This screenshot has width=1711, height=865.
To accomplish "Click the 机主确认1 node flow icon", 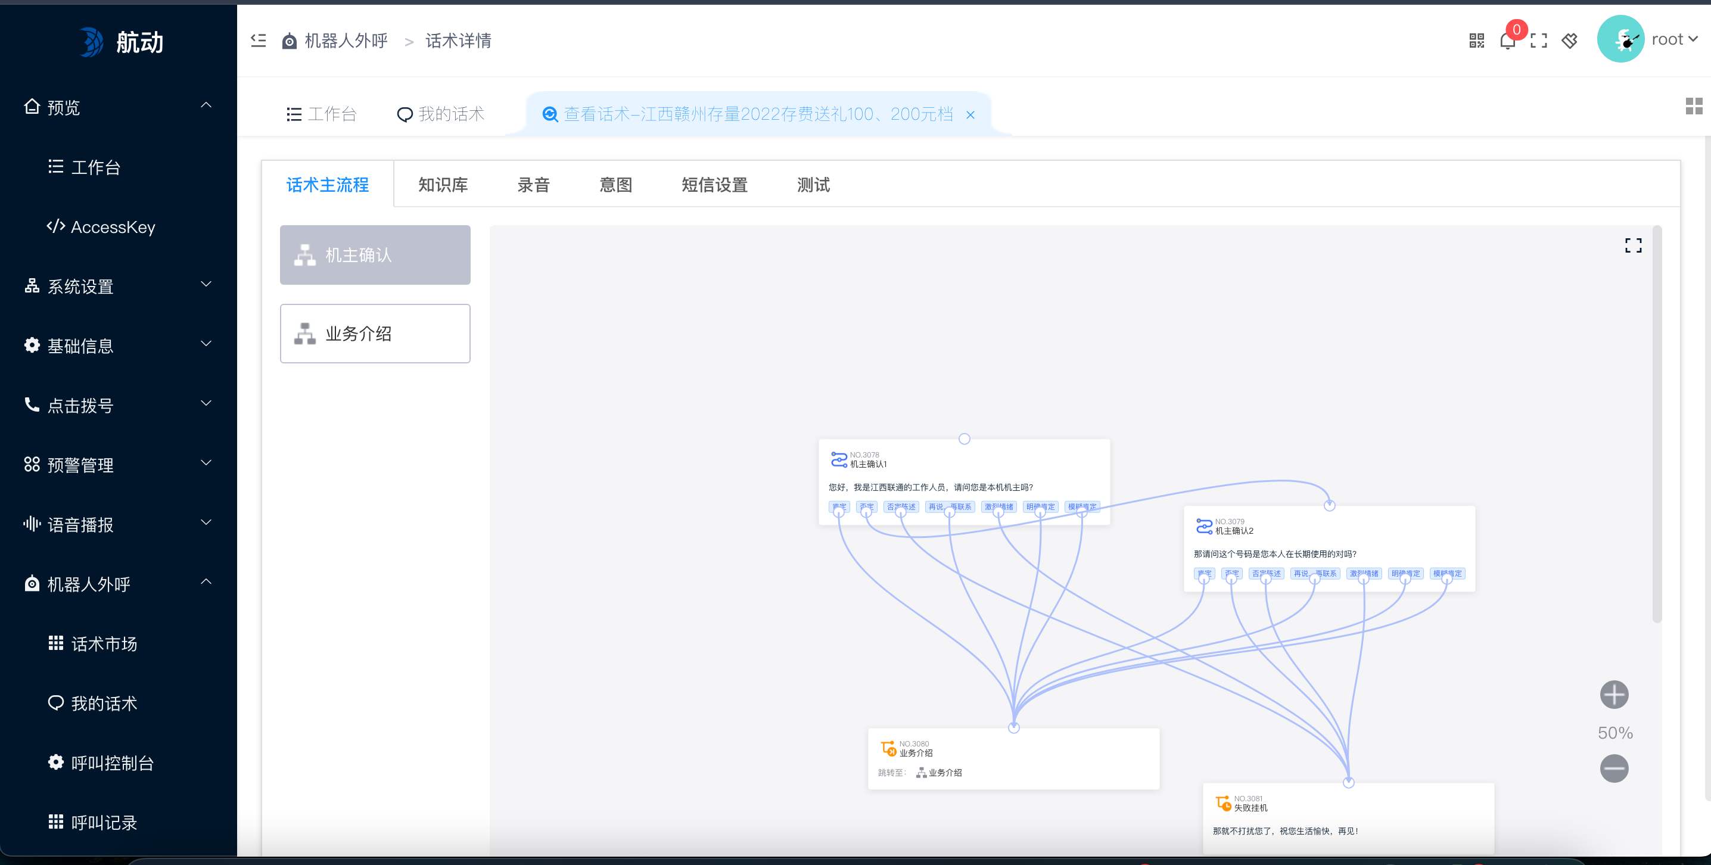I will tap(838, 459).
